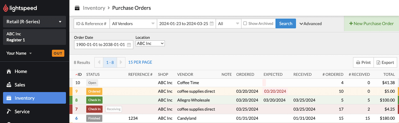The height and width of the screenshot is (123, 399).
Task: Go to next results page arrow
Action: pos(121,62)
